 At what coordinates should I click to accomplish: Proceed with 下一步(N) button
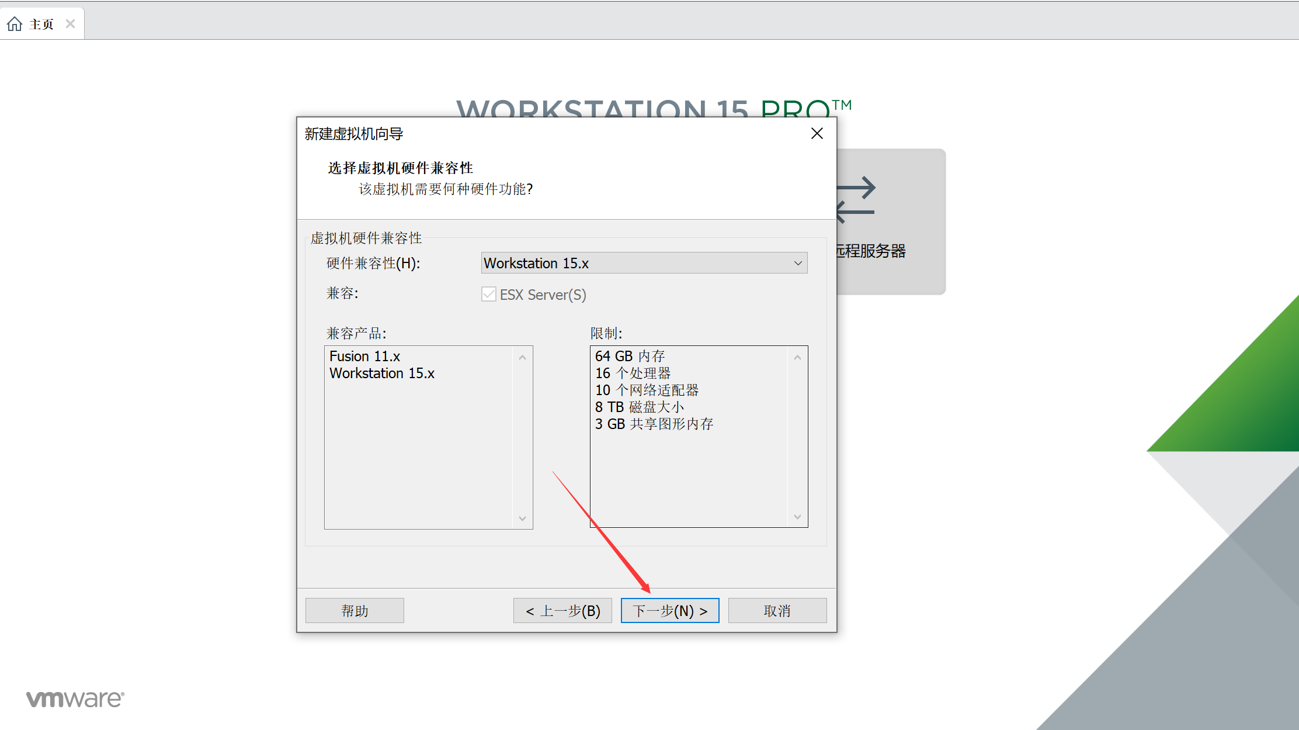pyautogui.click(x=670, y=610)
